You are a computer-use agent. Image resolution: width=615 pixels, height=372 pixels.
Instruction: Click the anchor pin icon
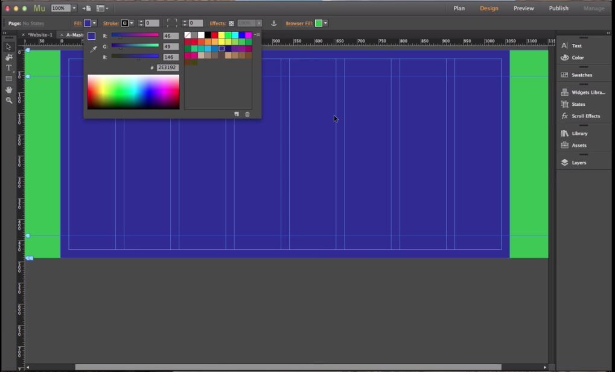click(273, 23)
